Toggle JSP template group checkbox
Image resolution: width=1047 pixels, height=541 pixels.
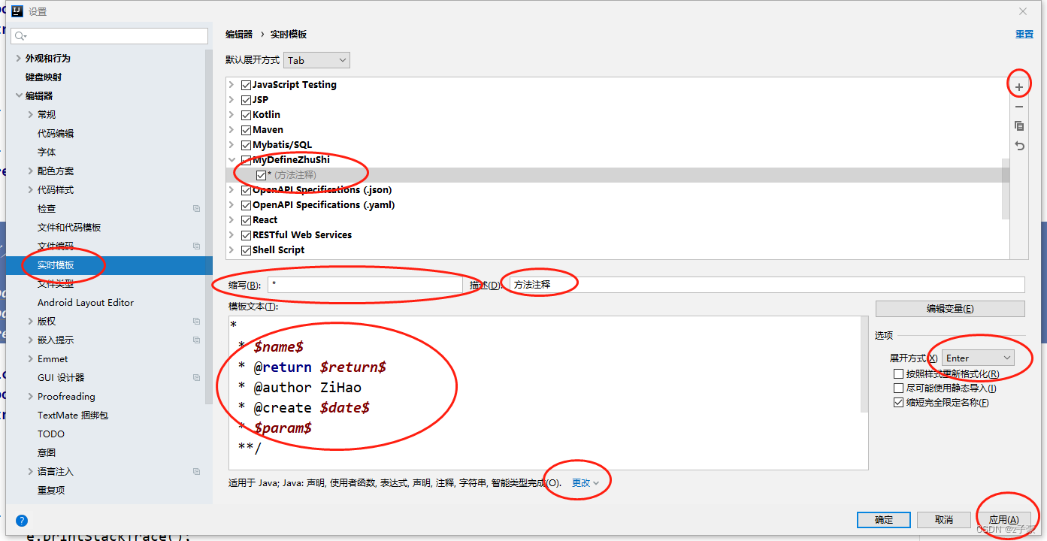click(246, 100)
